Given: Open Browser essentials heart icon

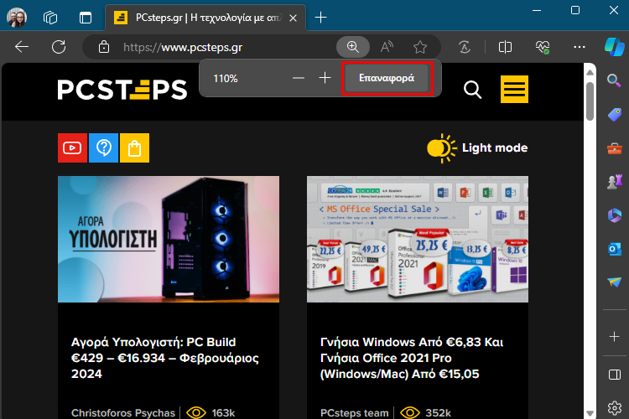Looking at the screenshot, I should [x=543, y=47].
